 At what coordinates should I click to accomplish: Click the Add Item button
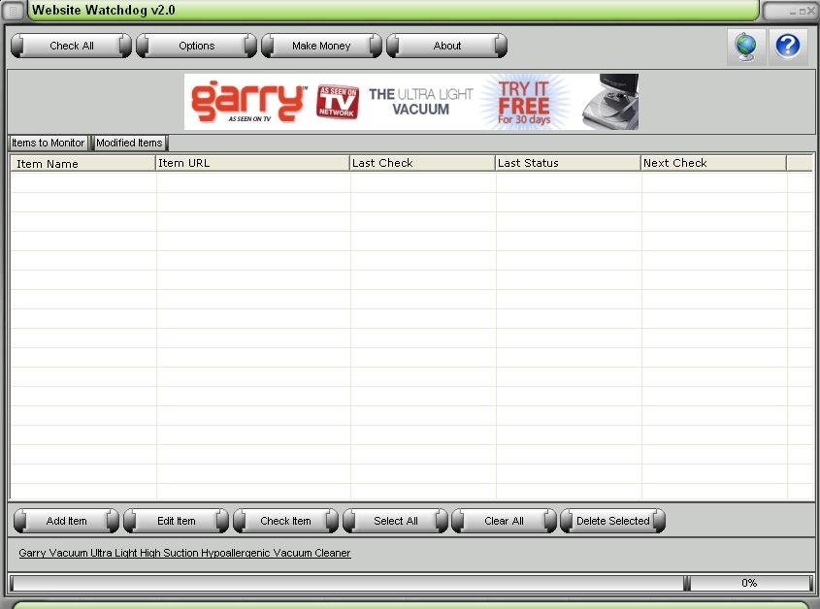66,521
